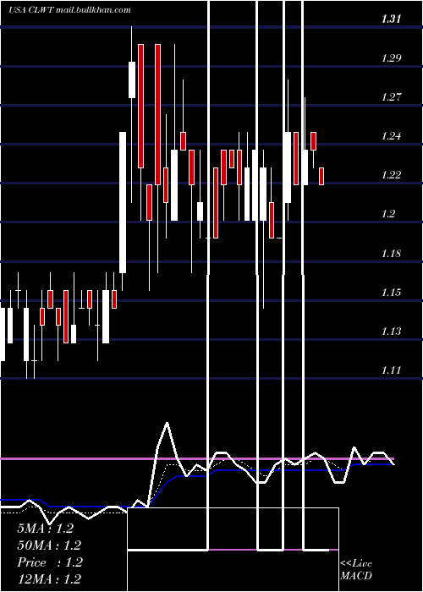Click the '<<Live MACD' label
The width and height of the screenshot is (423, 592).
[356, 570]
